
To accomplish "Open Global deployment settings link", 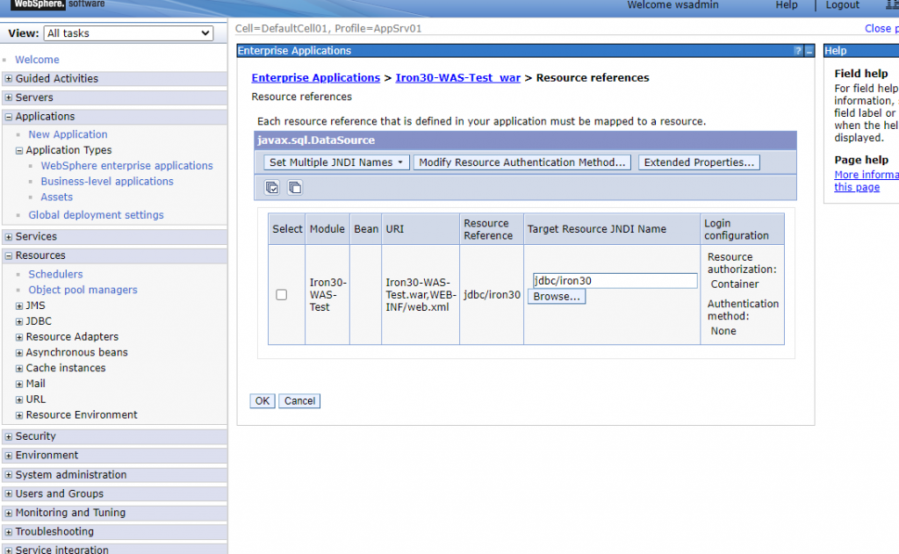I will tap(96, 215).
